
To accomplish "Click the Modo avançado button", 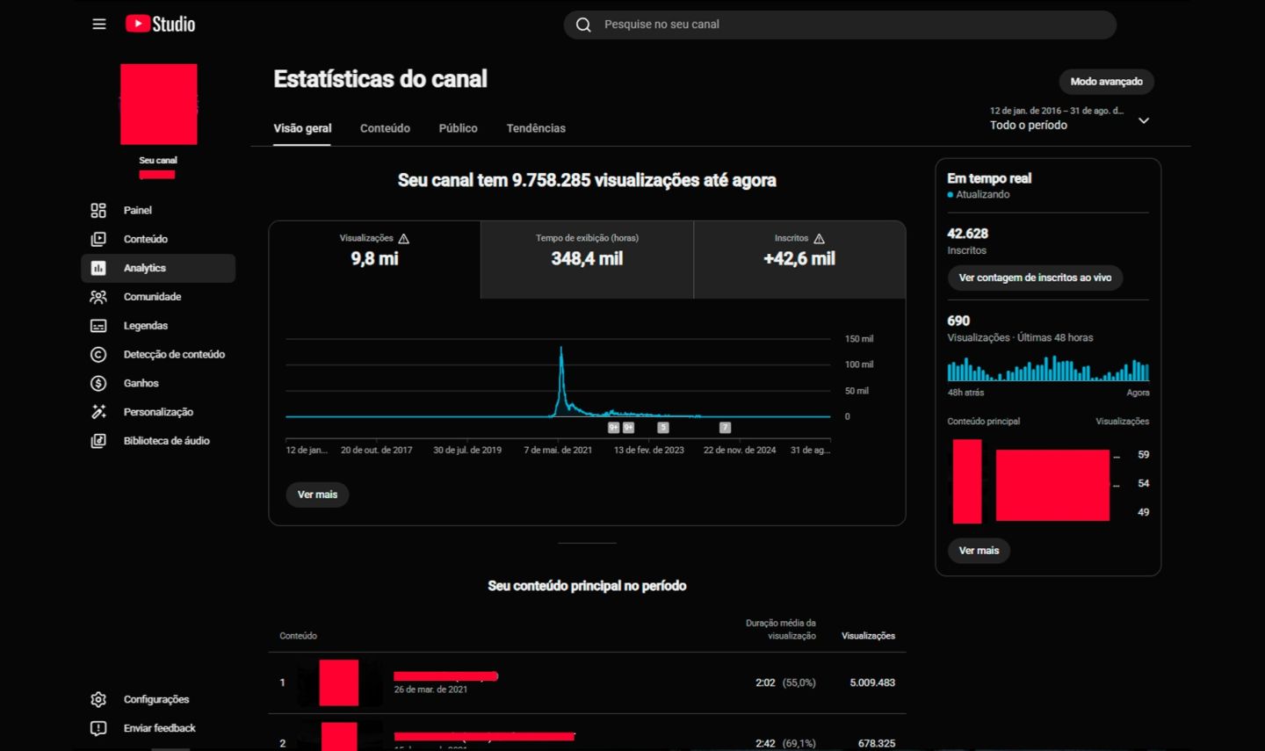I will click(1107, 82).
